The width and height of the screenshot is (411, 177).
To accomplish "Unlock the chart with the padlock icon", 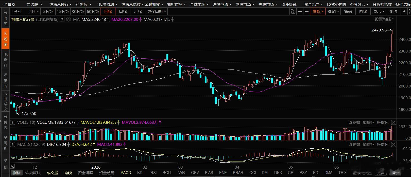I will click(x=293, y=12).
